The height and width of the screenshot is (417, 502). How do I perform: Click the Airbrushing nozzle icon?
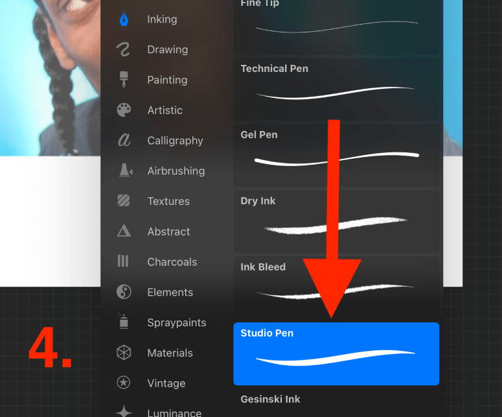pos(126,170)
